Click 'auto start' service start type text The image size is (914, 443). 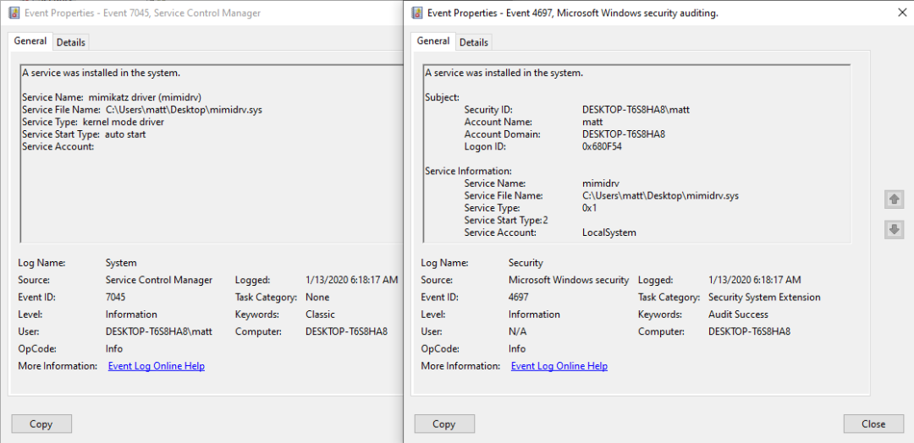125,134
